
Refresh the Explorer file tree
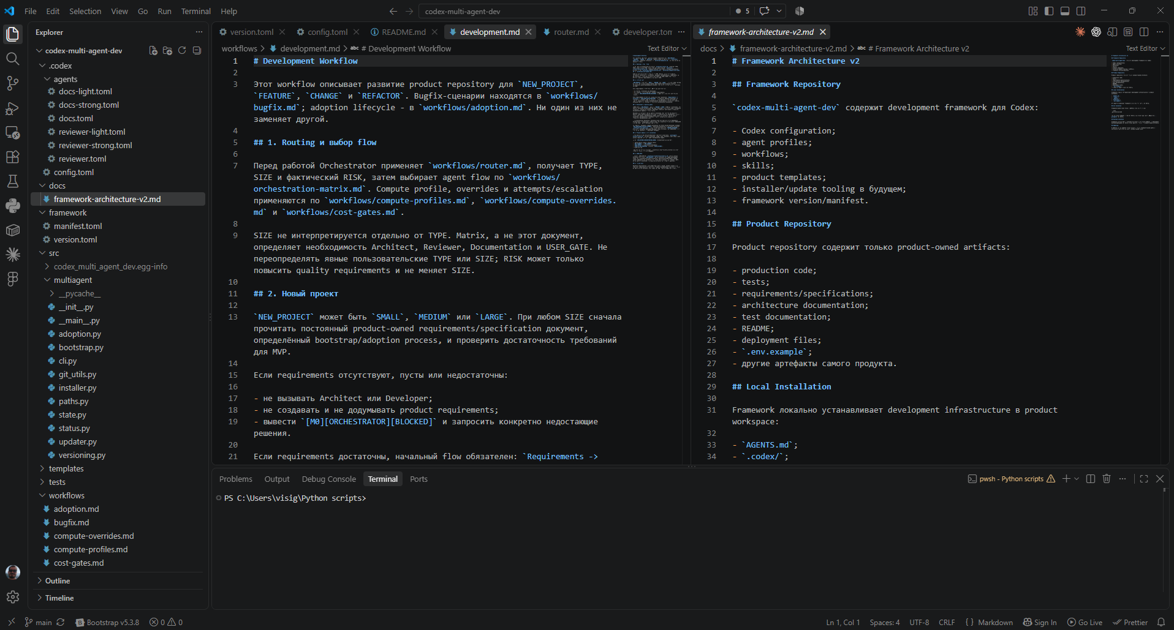coord(182,51)
